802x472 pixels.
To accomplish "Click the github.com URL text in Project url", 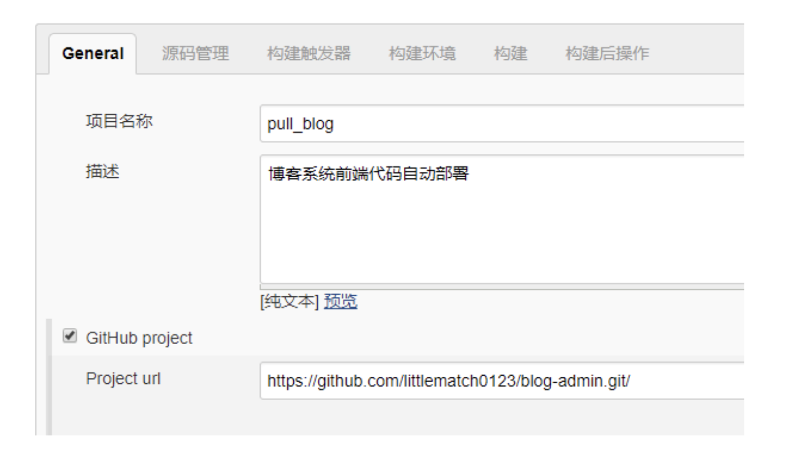I will point(449,381).
